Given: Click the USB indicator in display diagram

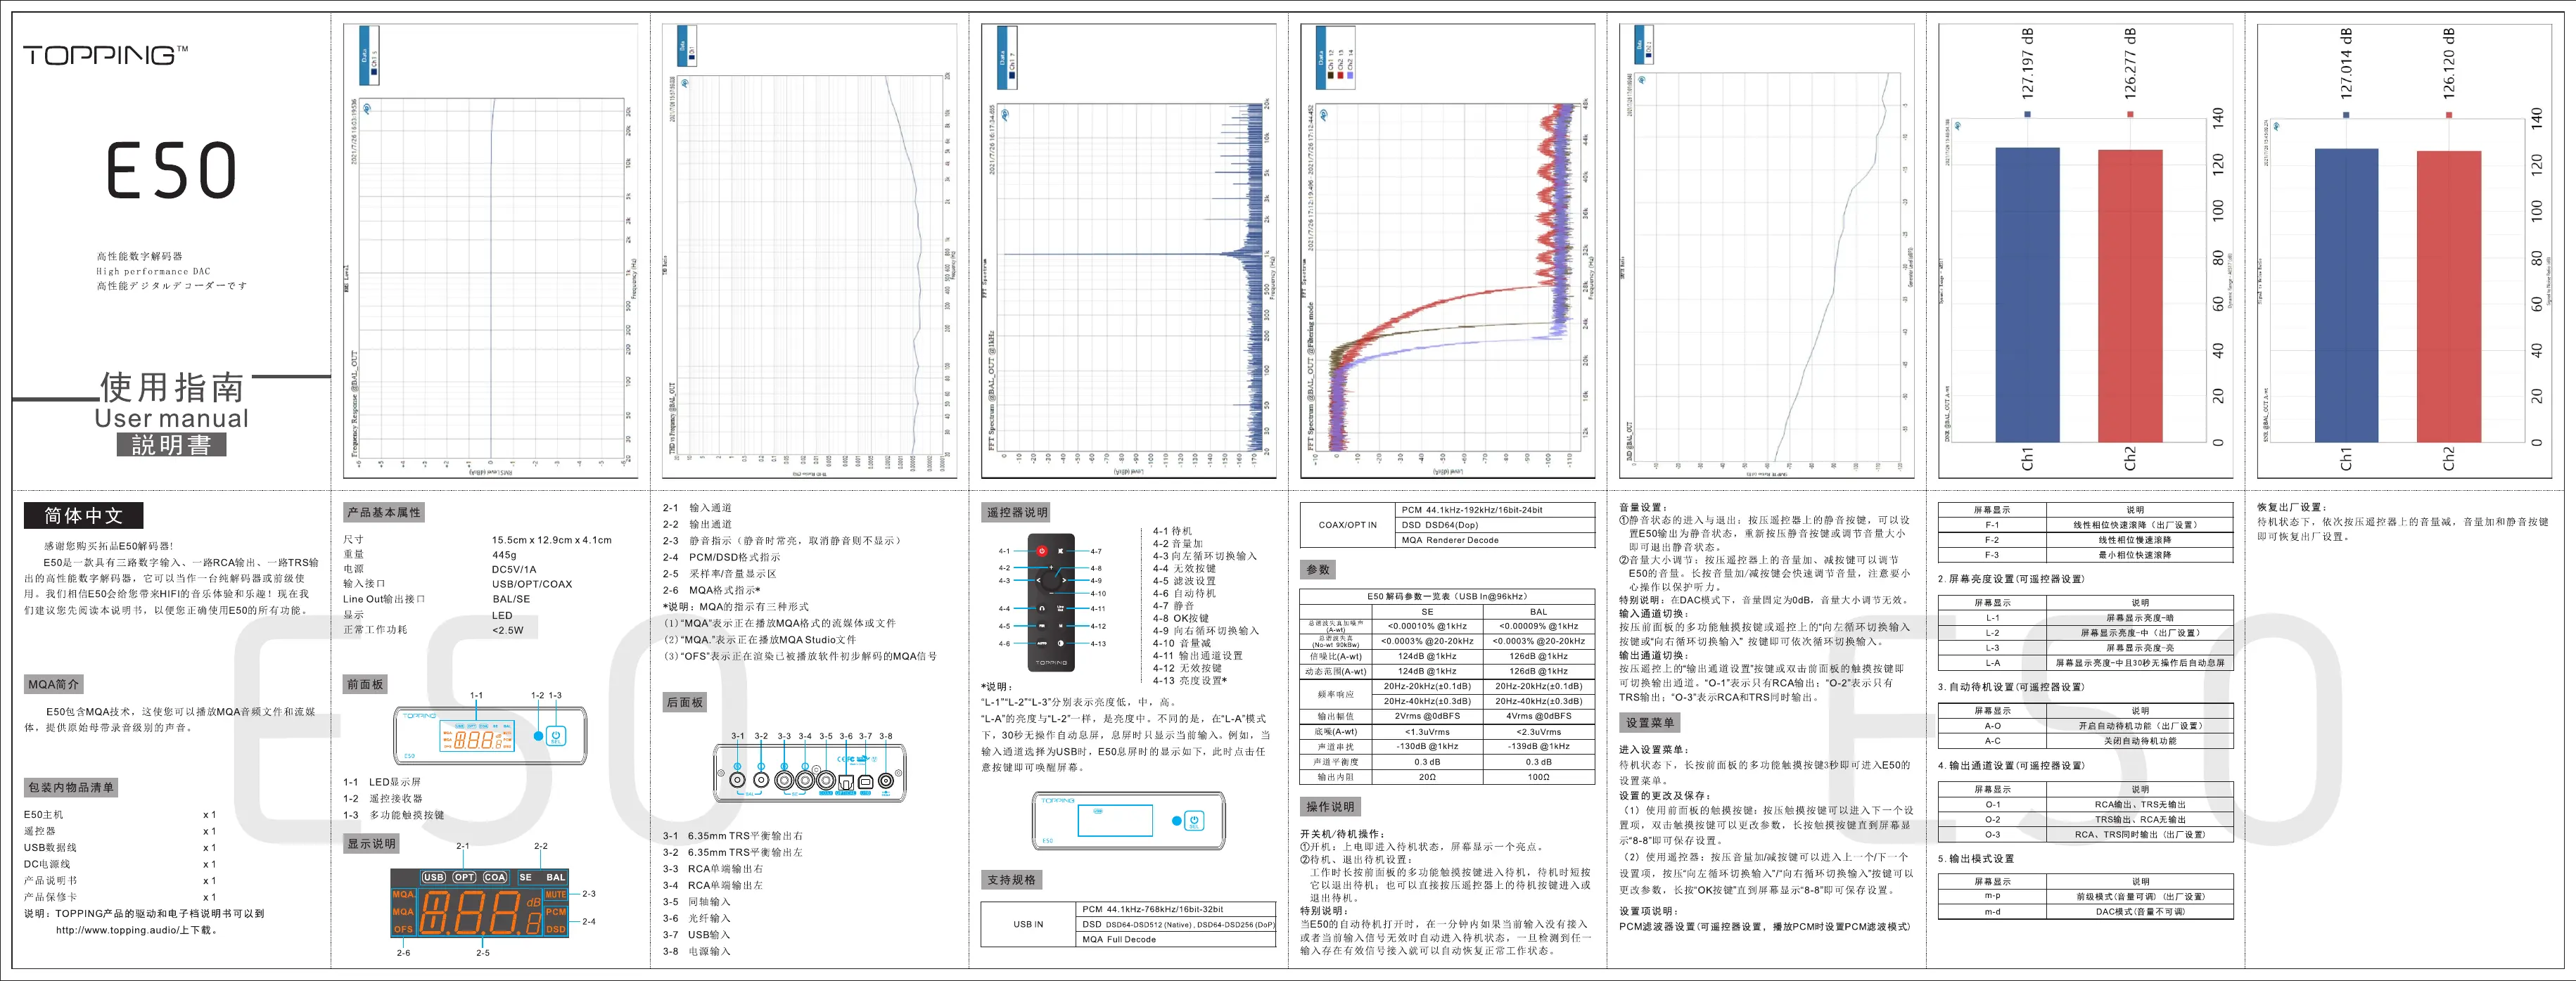Looking at the screenshot, I should click(x=433, y=877).
